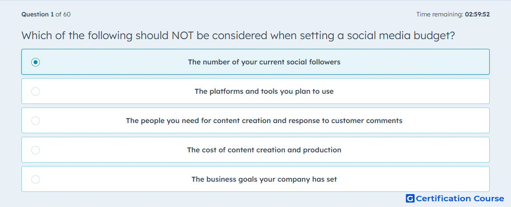Click answer text 'The number of your current social followers'
The width and height of the screenshot is (511, 207).
(264, 62)
